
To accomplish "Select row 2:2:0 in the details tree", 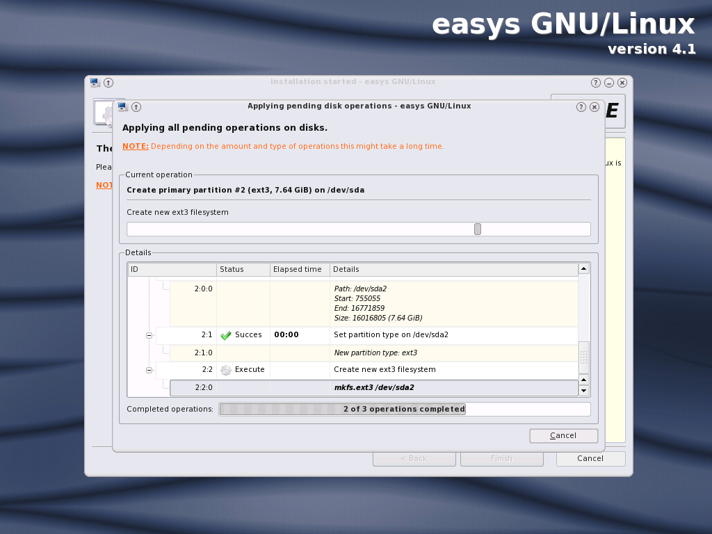I will coord(373,388).
